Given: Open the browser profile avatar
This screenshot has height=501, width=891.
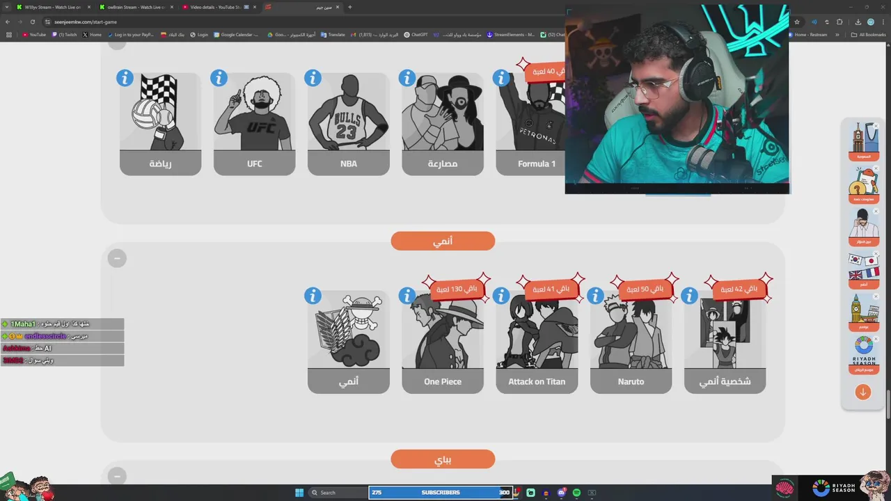Looking at the screenshot, I should 870,22.
